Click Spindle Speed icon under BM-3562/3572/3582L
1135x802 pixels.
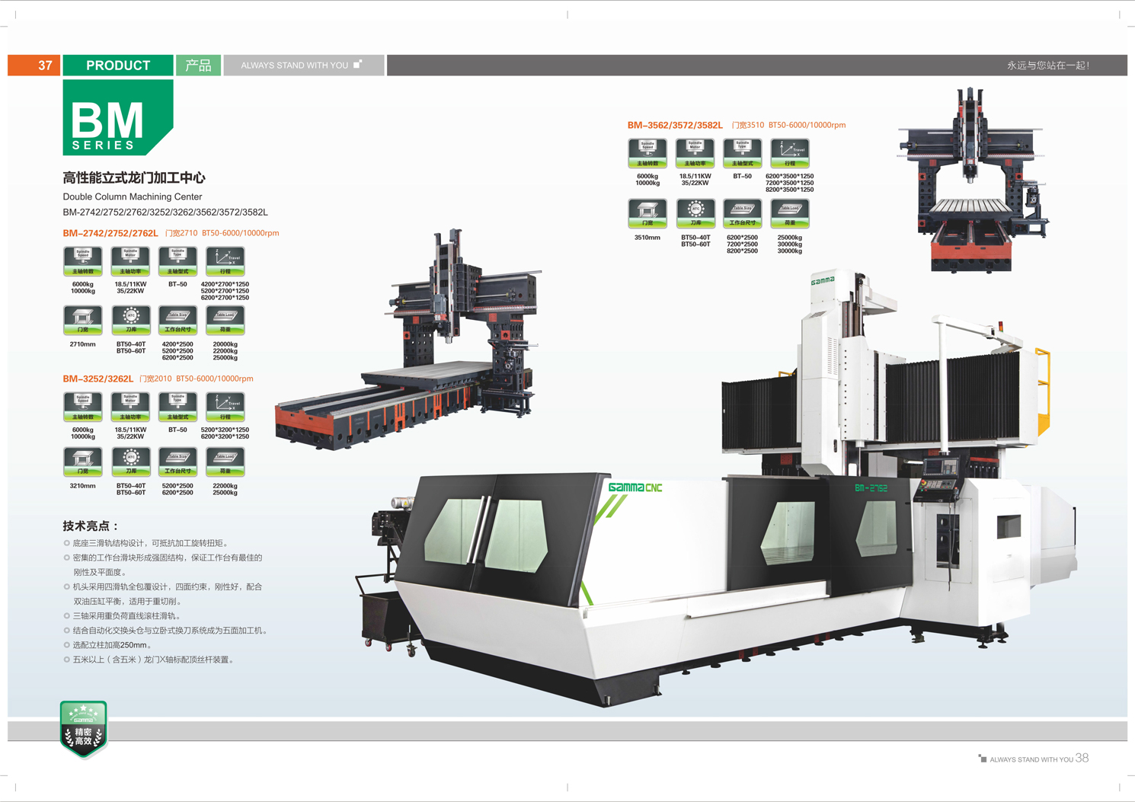(647, 153)
